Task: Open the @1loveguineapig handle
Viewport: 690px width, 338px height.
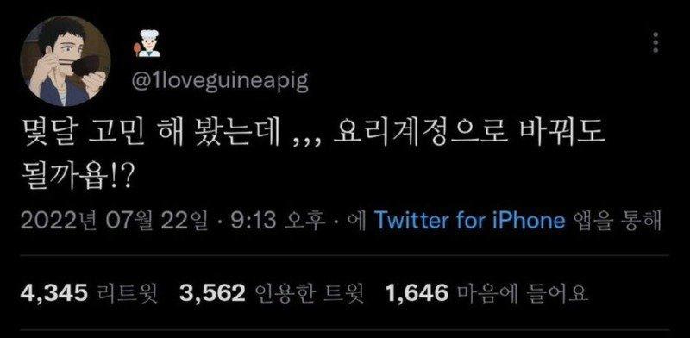Action: [x=221, y=81]
